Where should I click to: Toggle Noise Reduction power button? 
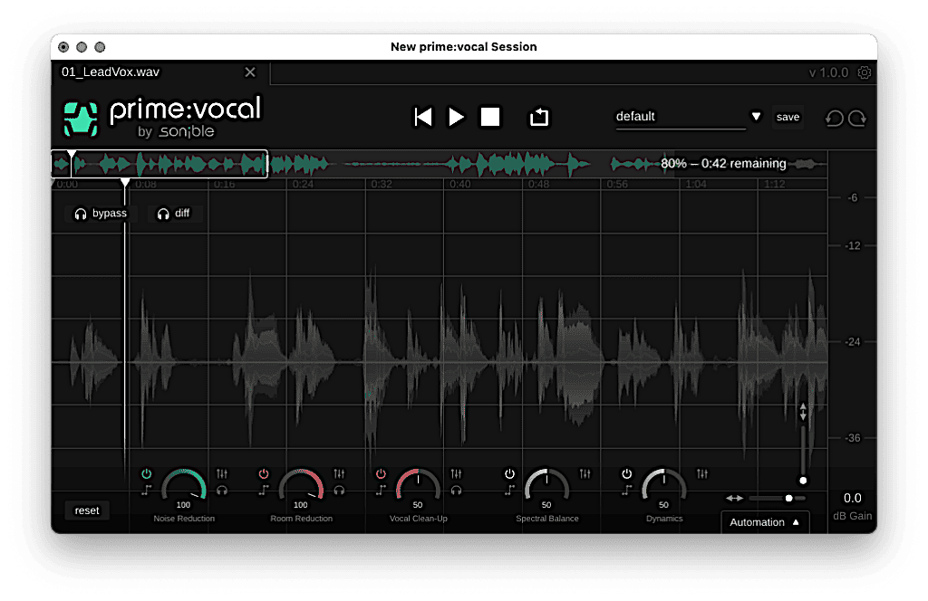click(147, 473)
